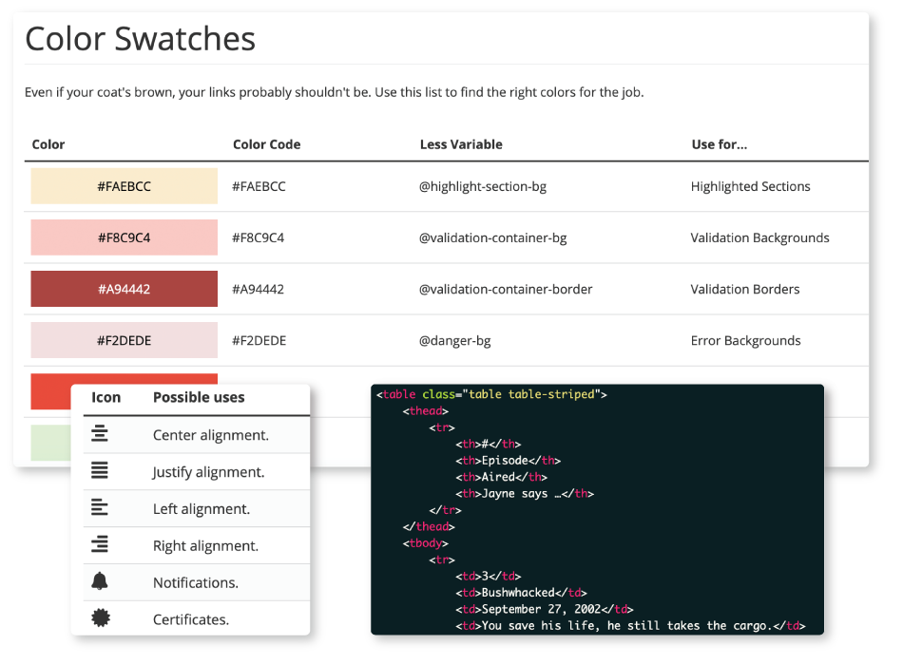Click the 'September 27, 2002' code line

coord(545,609)
